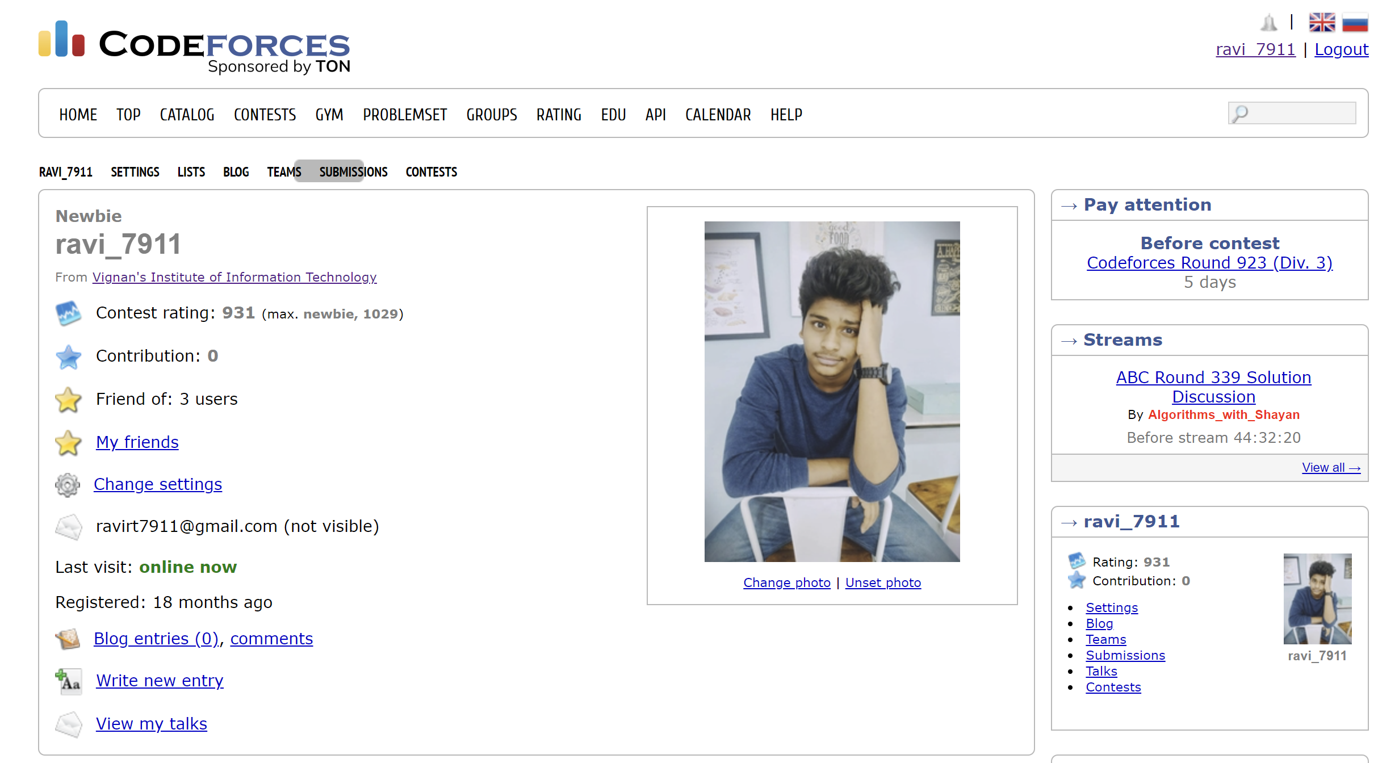Click the yellow star beside My friends
The width and height of the screenshot is (1399, 763).
(x=68, y=442)
